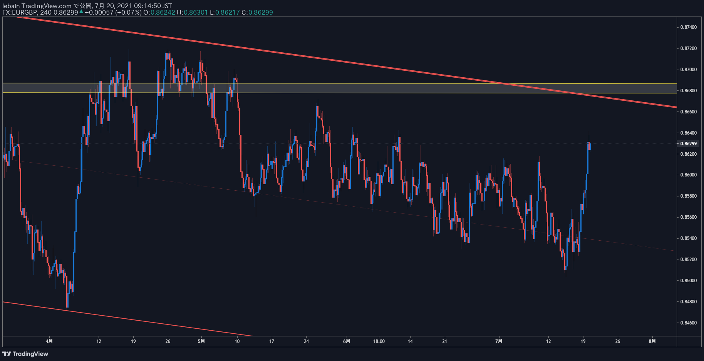Click the 0.85000 price axis label
Viewport: 704px width, 361px height.
tap(688, 281)
